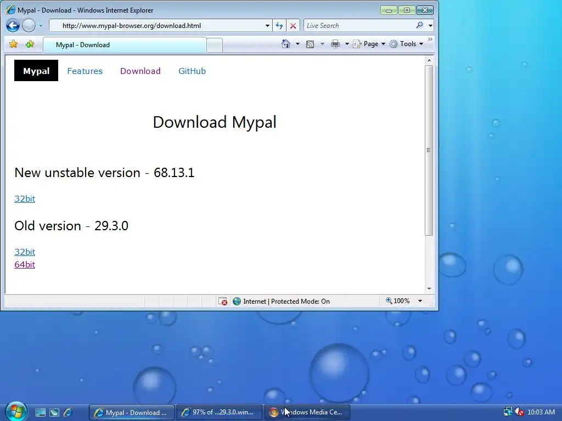Click the Print icon
Screen dimensions: 562x421
pos(335,44)
